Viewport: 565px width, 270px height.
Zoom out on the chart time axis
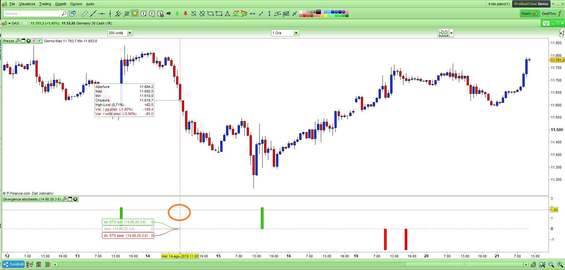(551, 265)
